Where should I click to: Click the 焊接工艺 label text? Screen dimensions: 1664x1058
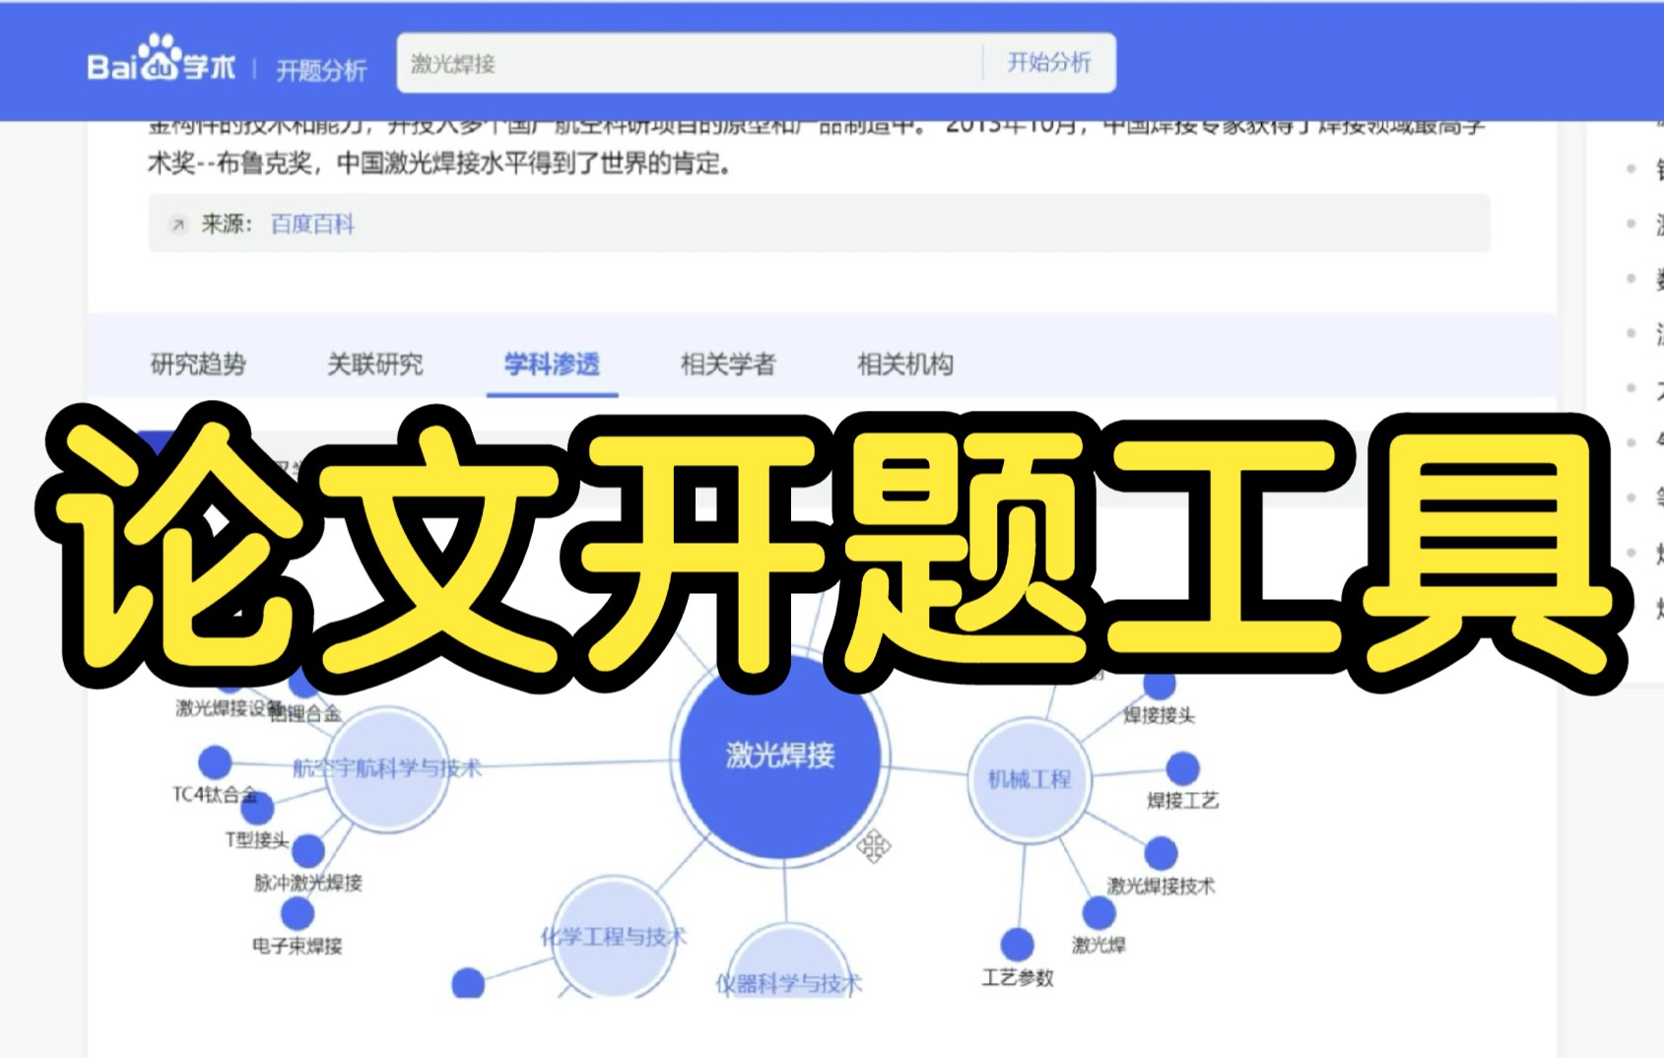point(1183,801)
